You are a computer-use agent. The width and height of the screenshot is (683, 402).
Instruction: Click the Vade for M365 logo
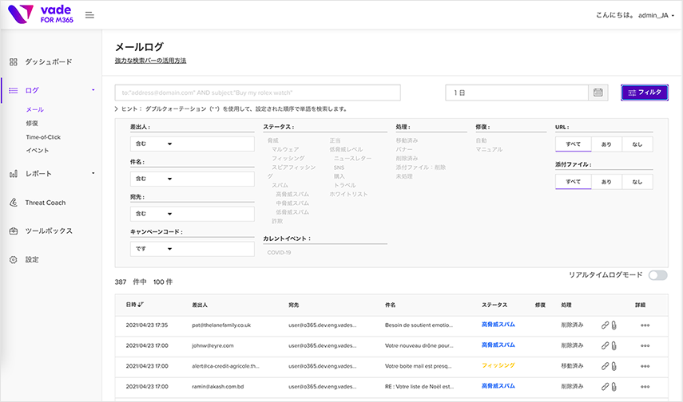[x=41, y=14]
